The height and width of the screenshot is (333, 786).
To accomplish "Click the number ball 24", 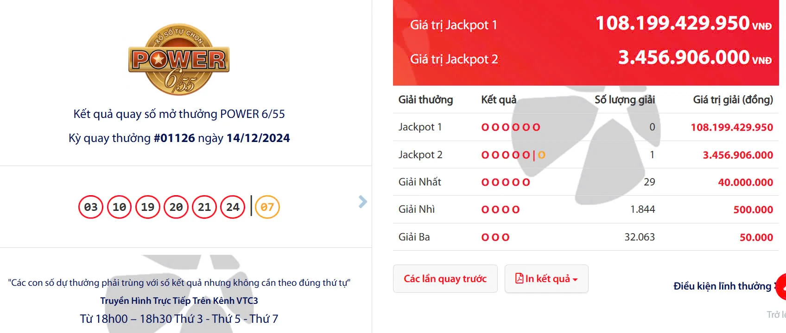I will pos(232,207).
